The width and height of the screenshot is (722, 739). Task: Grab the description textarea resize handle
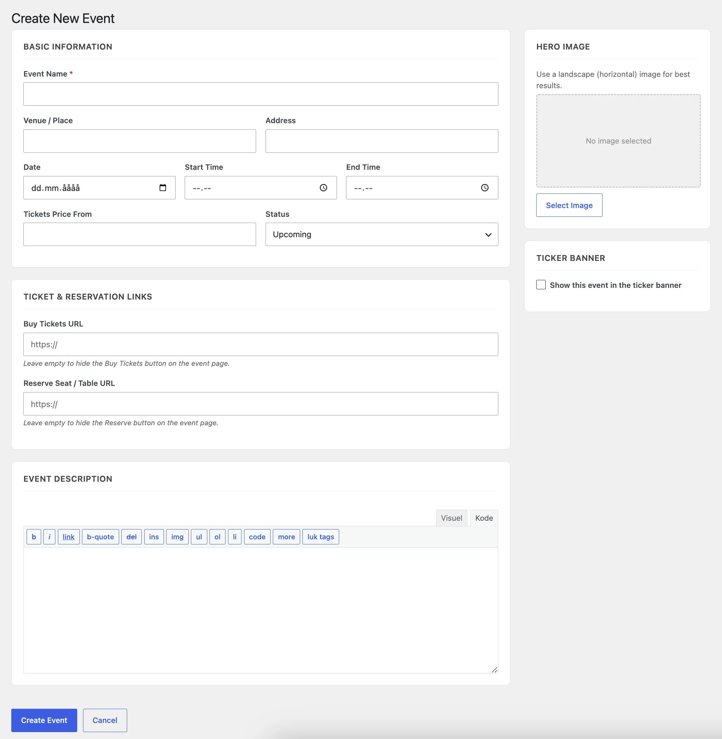[494, 670]
